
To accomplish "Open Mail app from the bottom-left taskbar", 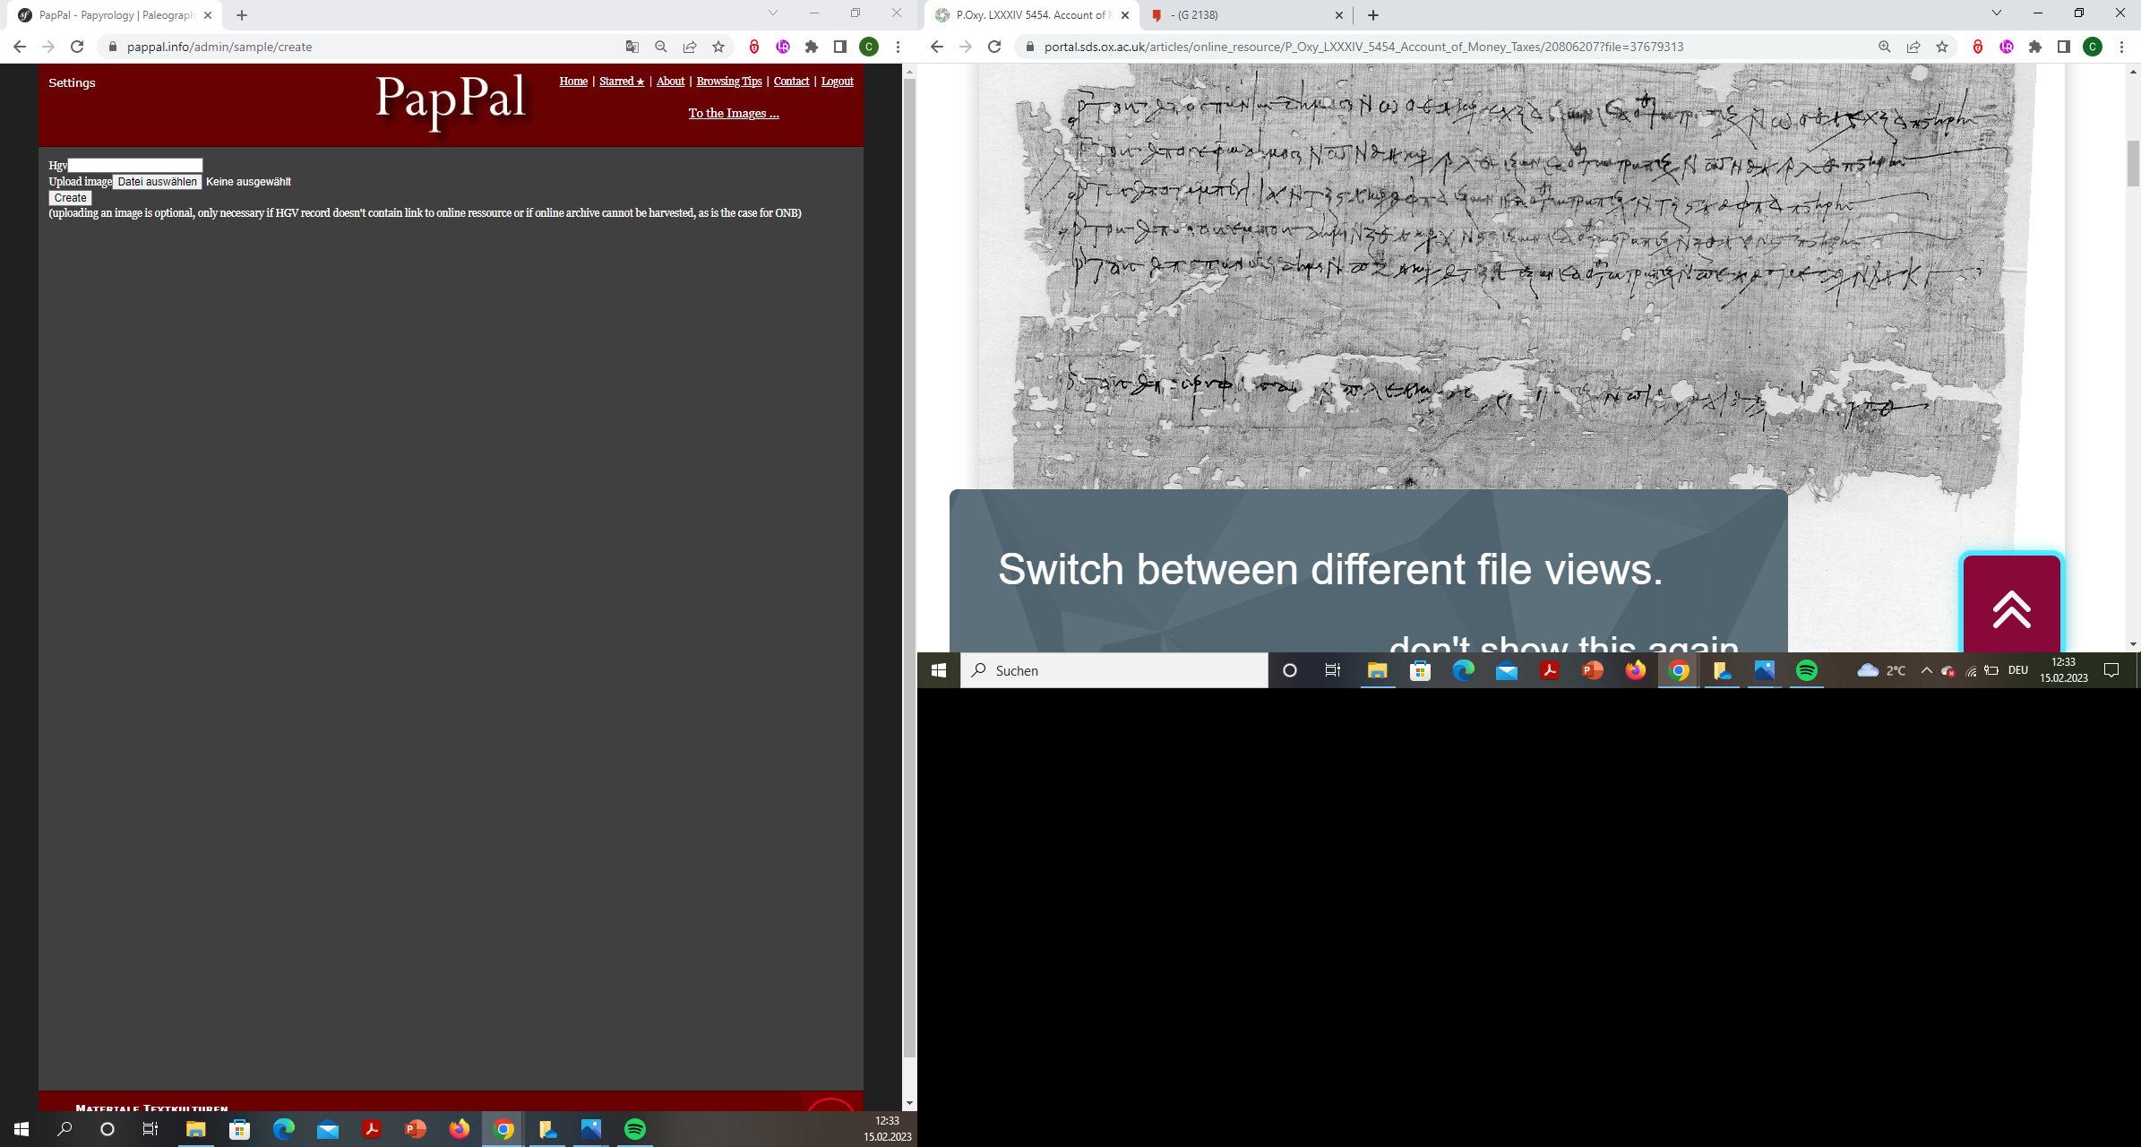I will click(x=328, y=1129).
